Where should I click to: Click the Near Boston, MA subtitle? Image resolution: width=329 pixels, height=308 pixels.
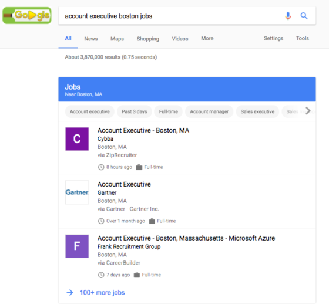tap(83, 94)
